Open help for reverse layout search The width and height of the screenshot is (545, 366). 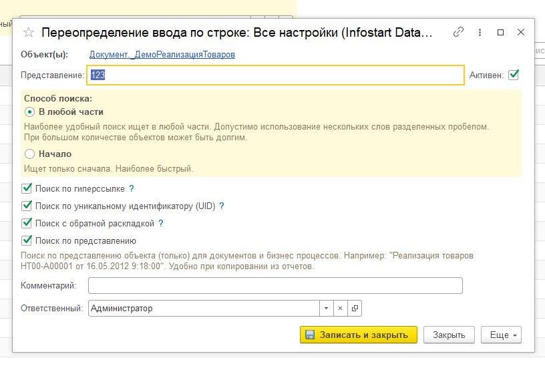(x=160, y=224)
